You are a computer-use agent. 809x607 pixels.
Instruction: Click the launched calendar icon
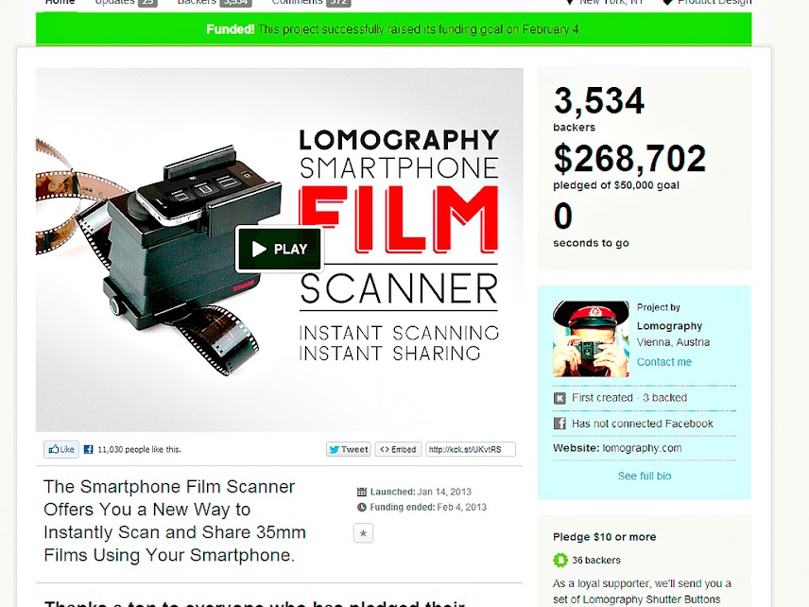pos(362,492)
